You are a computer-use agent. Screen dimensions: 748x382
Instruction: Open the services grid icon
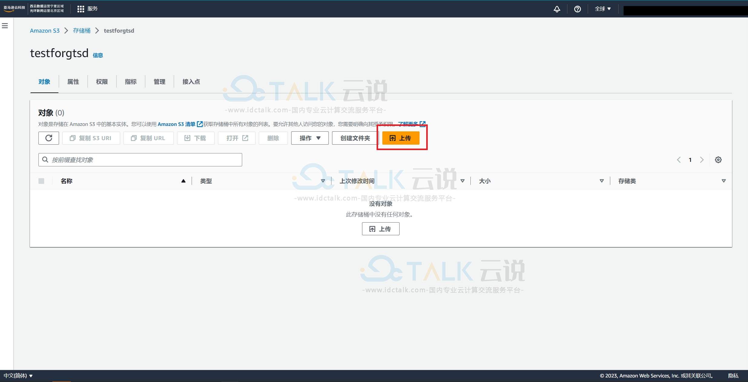(x=81, y=9)
